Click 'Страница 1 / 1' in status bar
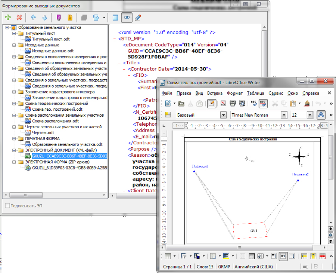 click(x=177, y=267)
